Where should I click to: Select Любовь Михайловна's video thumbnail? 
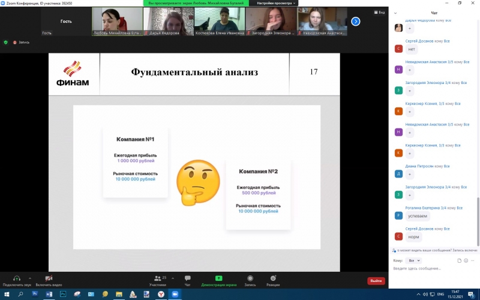click(x=117, y=22)
